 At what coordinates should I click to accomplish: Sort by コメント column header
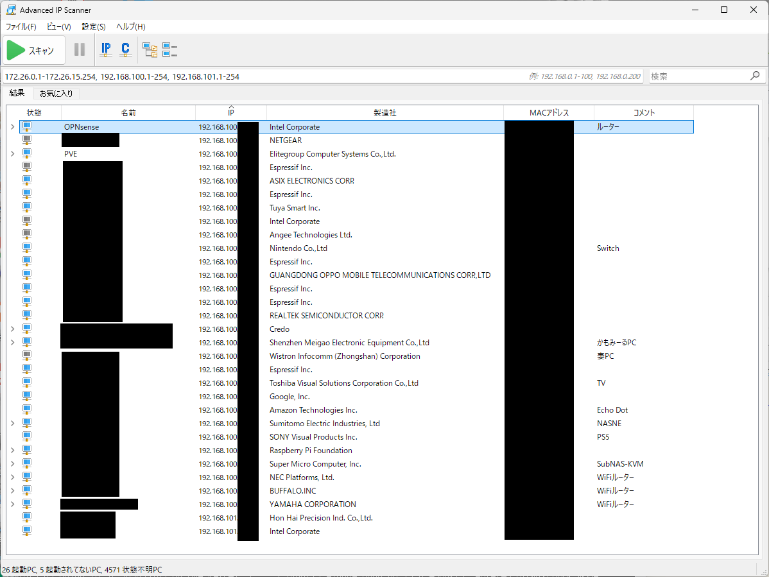(x=644, y=113)
